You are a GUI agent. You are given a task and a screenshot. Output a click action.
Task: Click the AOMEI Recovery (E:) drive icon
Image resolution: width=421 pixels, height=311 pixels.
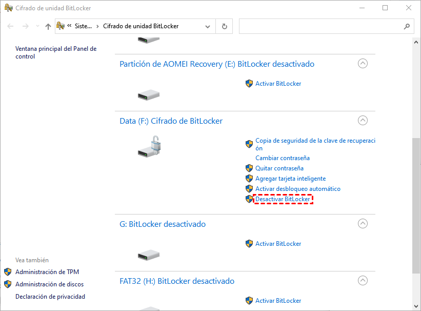[149, 95]
